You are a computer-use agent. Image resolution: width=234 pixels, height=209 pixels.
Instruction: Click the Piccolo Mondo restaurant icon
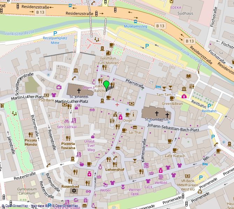pos(31,134)
